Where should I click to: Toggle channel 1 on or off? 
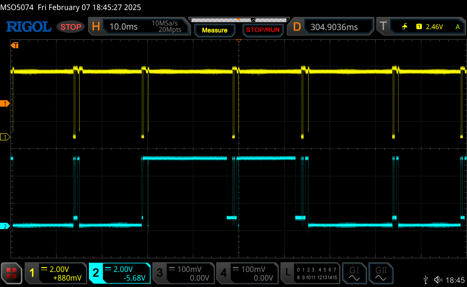pyautogui.click(x=32, y=273)
